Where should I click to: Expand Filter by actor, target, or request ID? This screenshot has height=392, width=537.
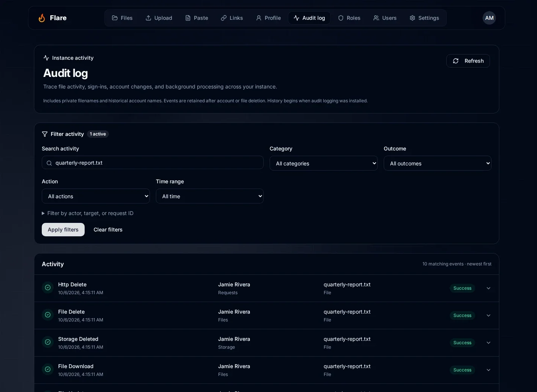[88, 213]
